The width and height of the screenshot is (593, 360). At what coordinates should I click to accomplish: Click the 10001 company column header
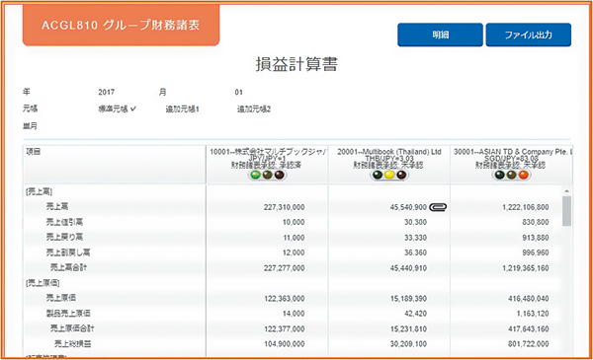click(267, 165)
